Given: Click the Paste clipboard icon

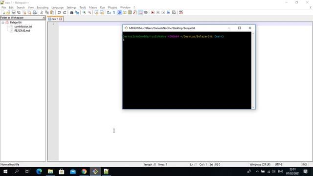Looking at the screenshot, I should tap(52, 12).
